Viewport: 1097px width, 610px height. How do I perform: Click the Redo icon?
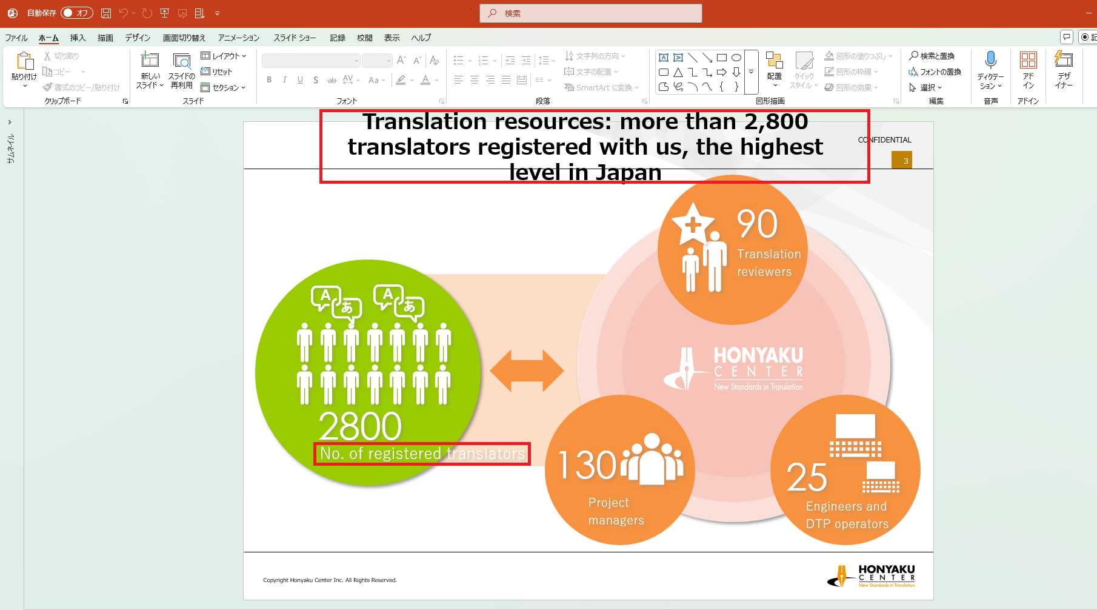point(147,13)
